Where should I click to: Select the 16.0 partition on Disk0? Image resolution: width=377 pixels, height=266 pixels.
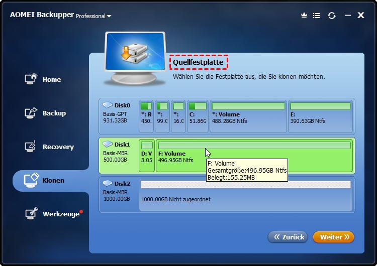[x=178, y=116]
